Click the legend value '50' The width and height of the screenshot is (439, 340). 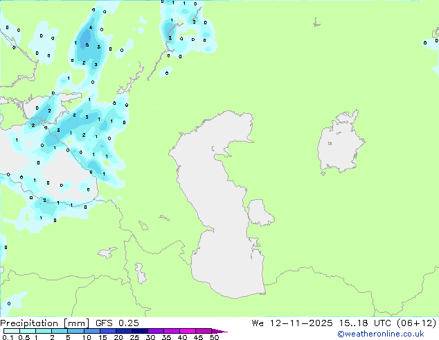coord(214,337)
